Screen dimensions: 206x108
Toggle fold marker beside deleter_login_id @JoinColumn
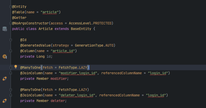[11, 95]
